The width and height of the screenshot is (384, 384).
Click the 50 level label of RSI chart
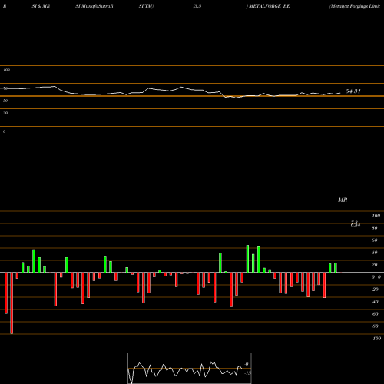point(5,101)
